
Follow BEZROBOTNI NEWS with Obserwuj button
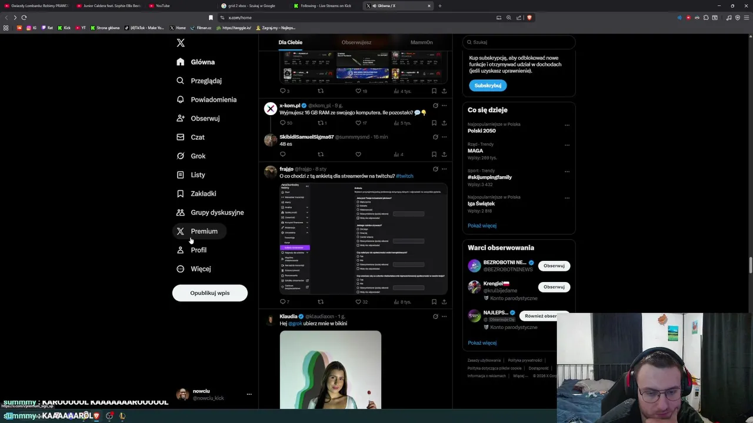point(554,266)
